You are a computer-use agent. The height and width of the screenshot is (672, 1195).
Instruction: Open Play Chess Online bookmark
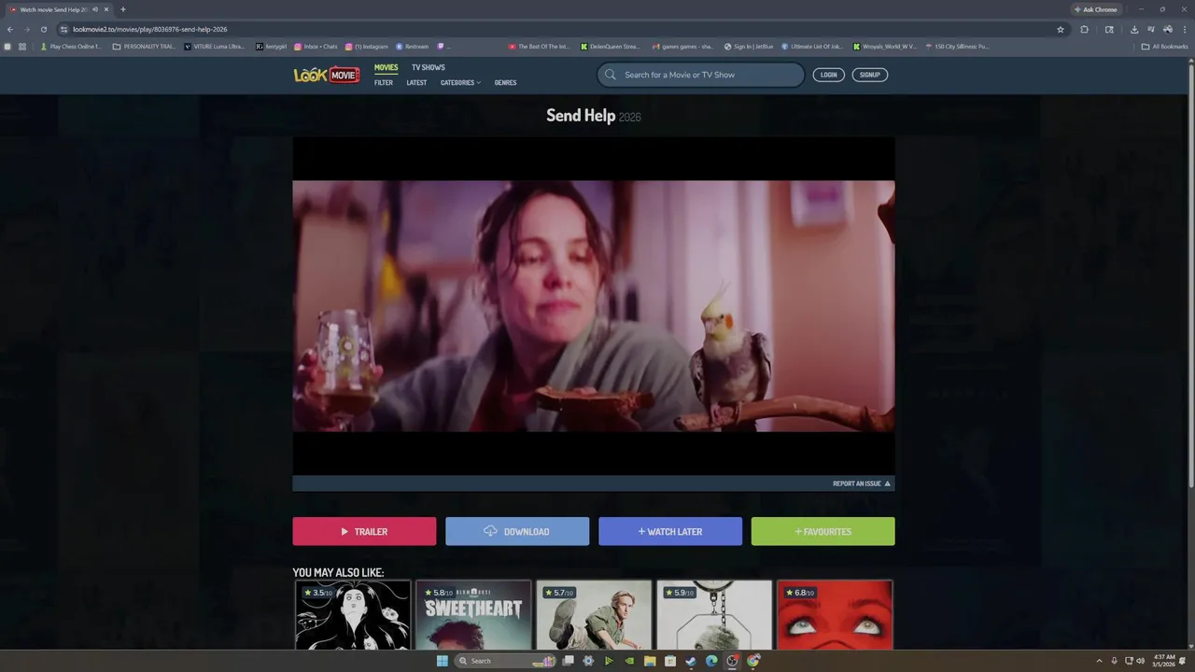pos(71,46)
